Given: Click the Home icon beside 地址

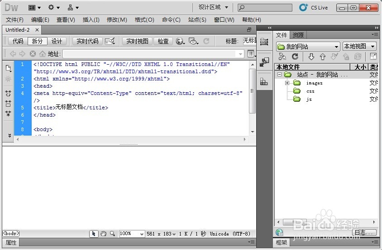Looking at the screenshot, I should 43,53.
